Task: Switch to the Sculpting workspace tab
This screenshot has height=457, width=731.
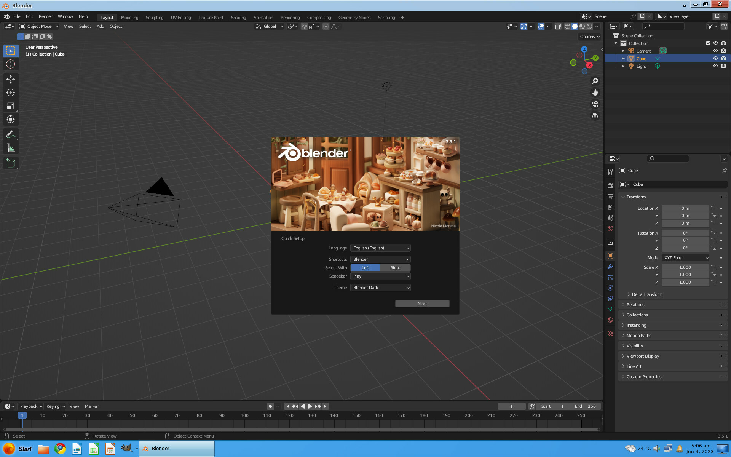Action: [x=154, y=18]
